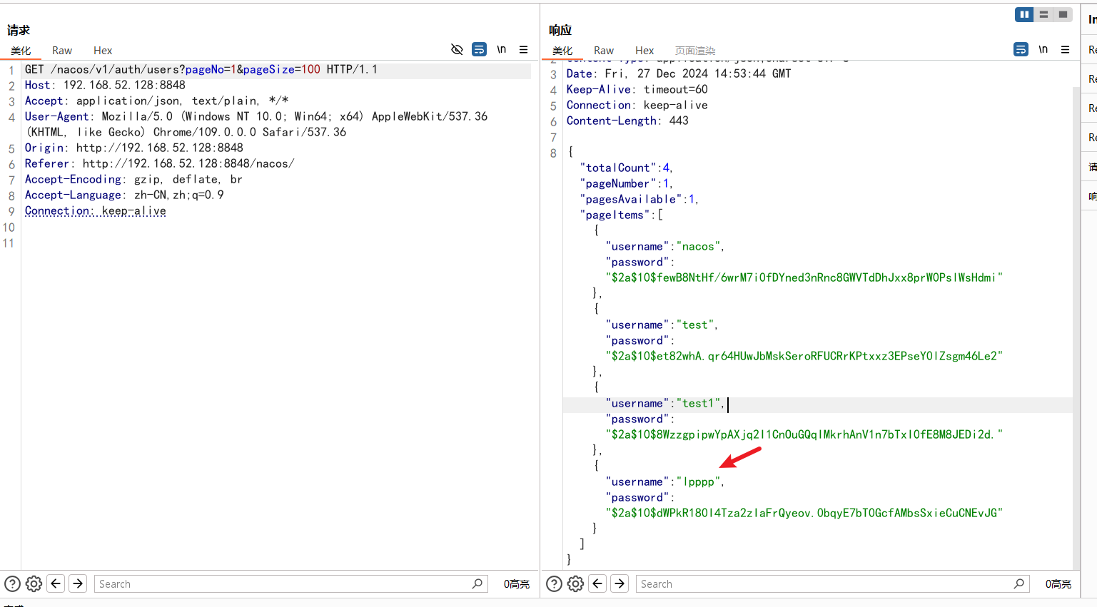Open request panel search help icon
1097x607 pixels.
pos(13,583)
